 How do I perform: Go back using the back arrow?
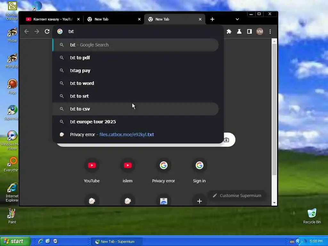tap(27, 31)
